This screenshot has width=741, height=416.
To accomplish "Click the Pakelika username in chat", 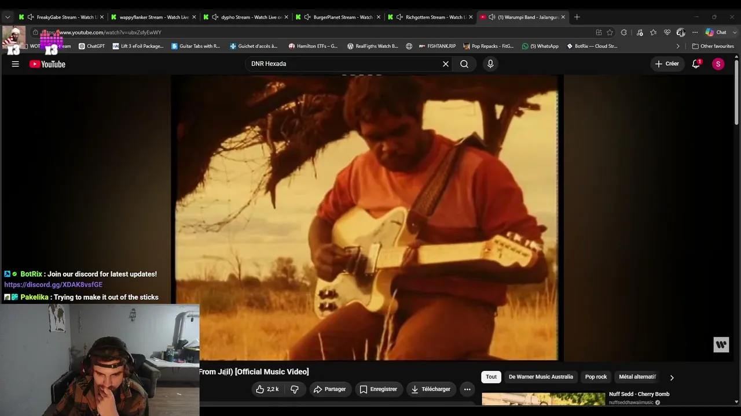I will (x=34, y=297).
